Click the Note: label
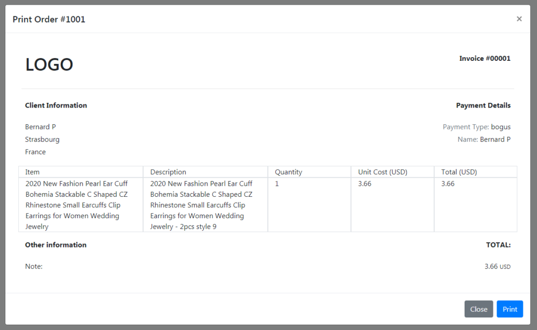 pos(34,267)
